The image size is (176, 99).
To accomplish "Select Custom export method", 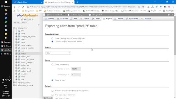I will (x=52, y=42).
